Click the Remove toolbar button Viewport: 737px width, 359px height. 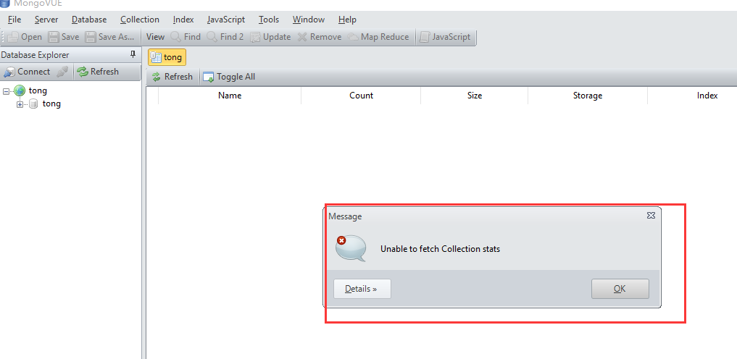[x=320, y=37]
